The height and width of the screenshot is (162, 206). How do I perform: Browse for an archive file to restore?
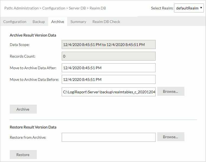[171, 137]
